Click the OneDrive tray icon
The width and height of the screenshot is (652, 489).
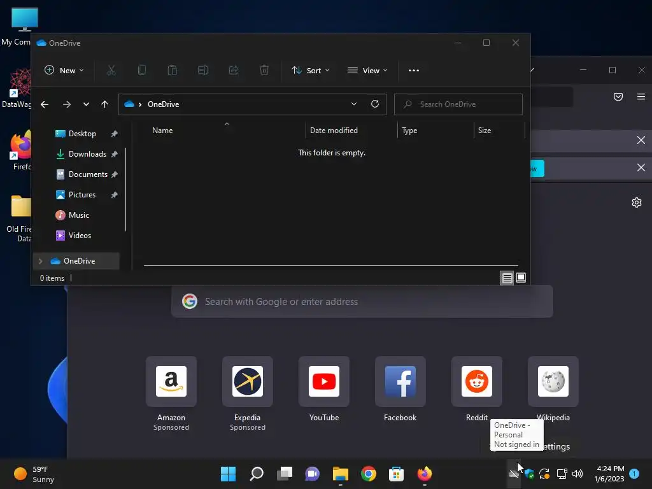[514, 474]
